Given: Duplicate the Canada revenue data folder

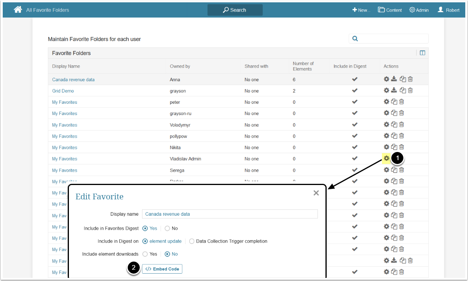Looking at the screenshot, I should coord(403,79).
